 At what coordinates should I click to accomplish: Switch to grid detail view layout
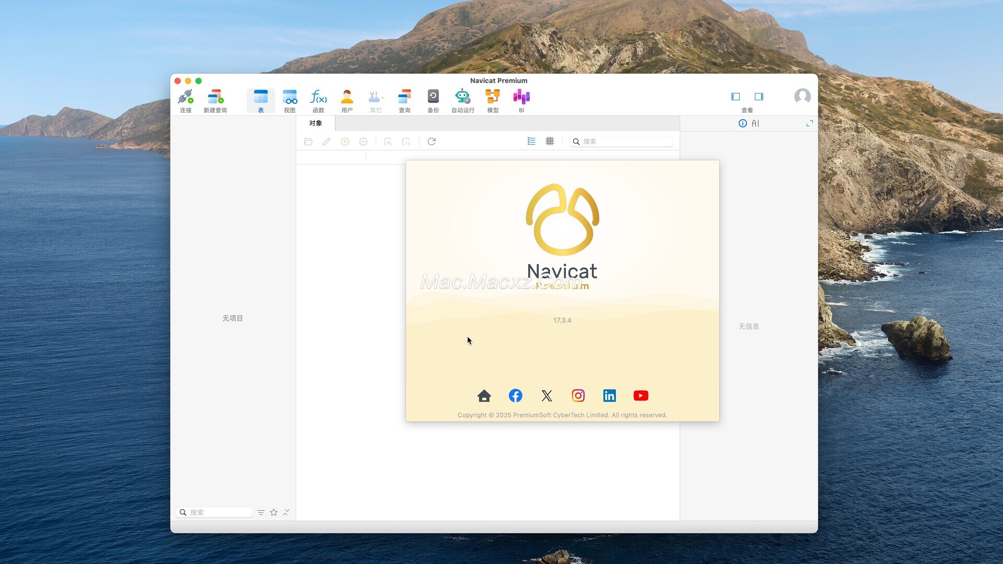pos(550,142)
